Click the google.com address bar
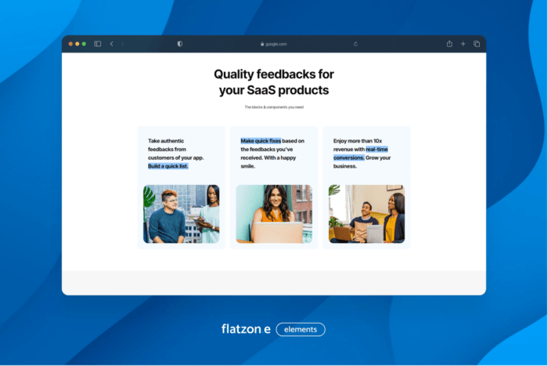Screen dimensions: 548x366 point(274,44)
